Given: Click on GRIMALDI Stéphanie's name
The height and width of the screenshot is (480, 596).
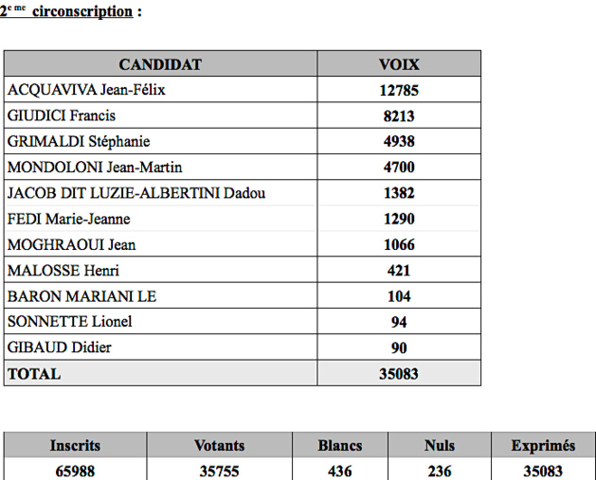Looking at the screenshot, I should pyautogui.click(x=79, y=142).
